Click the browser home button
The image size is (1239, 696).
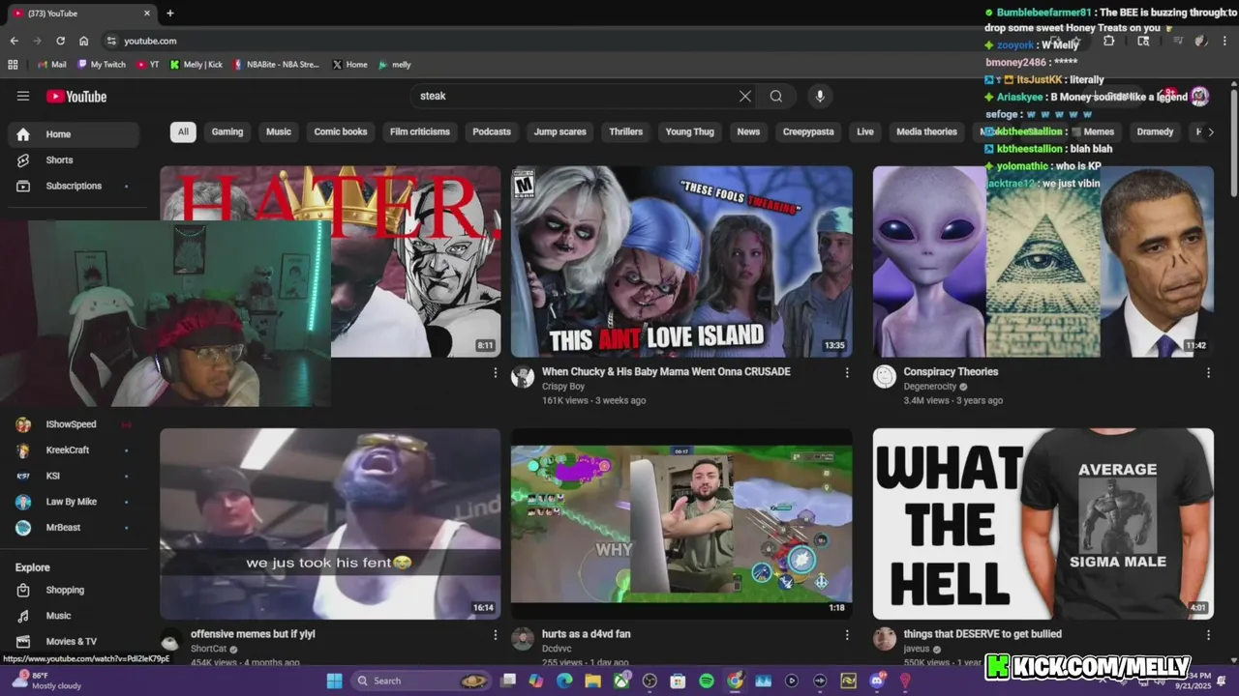84,41
